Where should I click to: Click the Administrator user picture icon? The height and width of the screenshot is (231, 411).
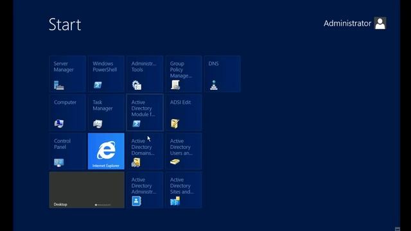point(380,23)
